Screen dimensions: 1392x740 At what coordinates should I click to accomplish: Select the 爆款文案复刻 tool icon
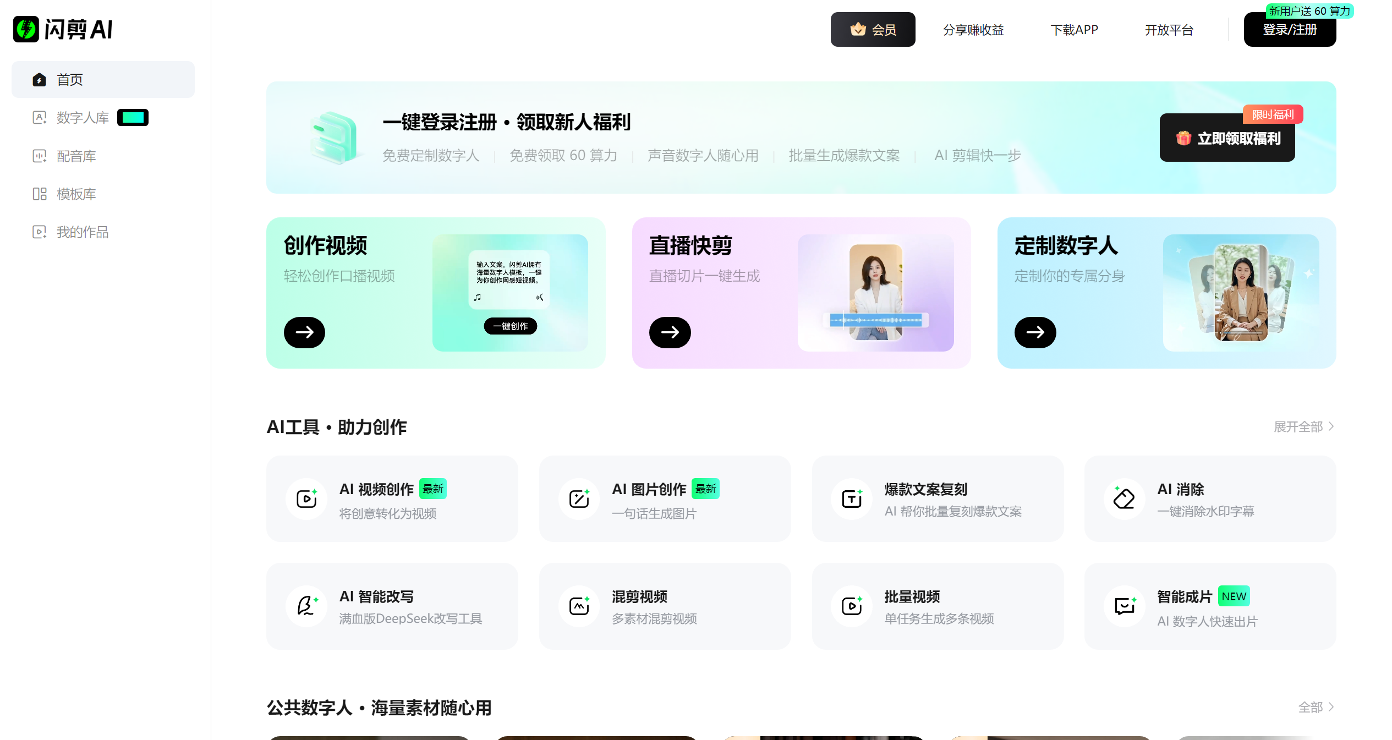pos(851,499)
